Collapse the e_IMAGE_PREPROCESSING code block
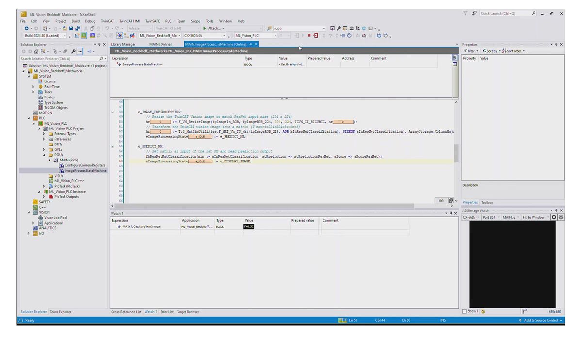The image size is (582, 339). (113, 112)
